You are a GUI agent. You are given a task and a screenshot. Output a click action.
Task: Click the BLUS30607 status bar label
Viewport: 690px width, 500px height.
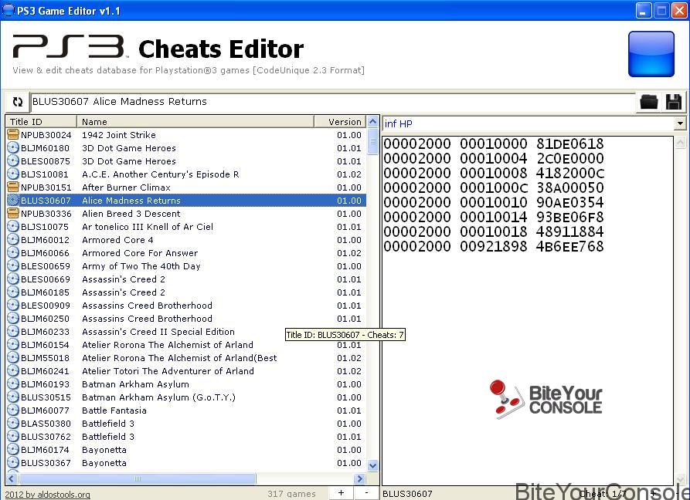407,494
